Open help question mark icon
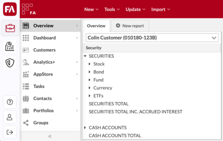The image size is (223, 141). (10, 102)
